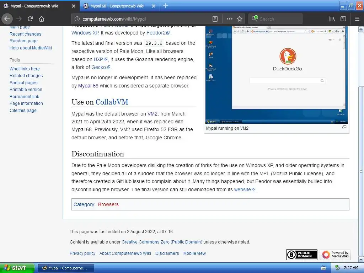Click the browser Back arrow button
This screenshot has height=273, width=364.
coord(7,19)
